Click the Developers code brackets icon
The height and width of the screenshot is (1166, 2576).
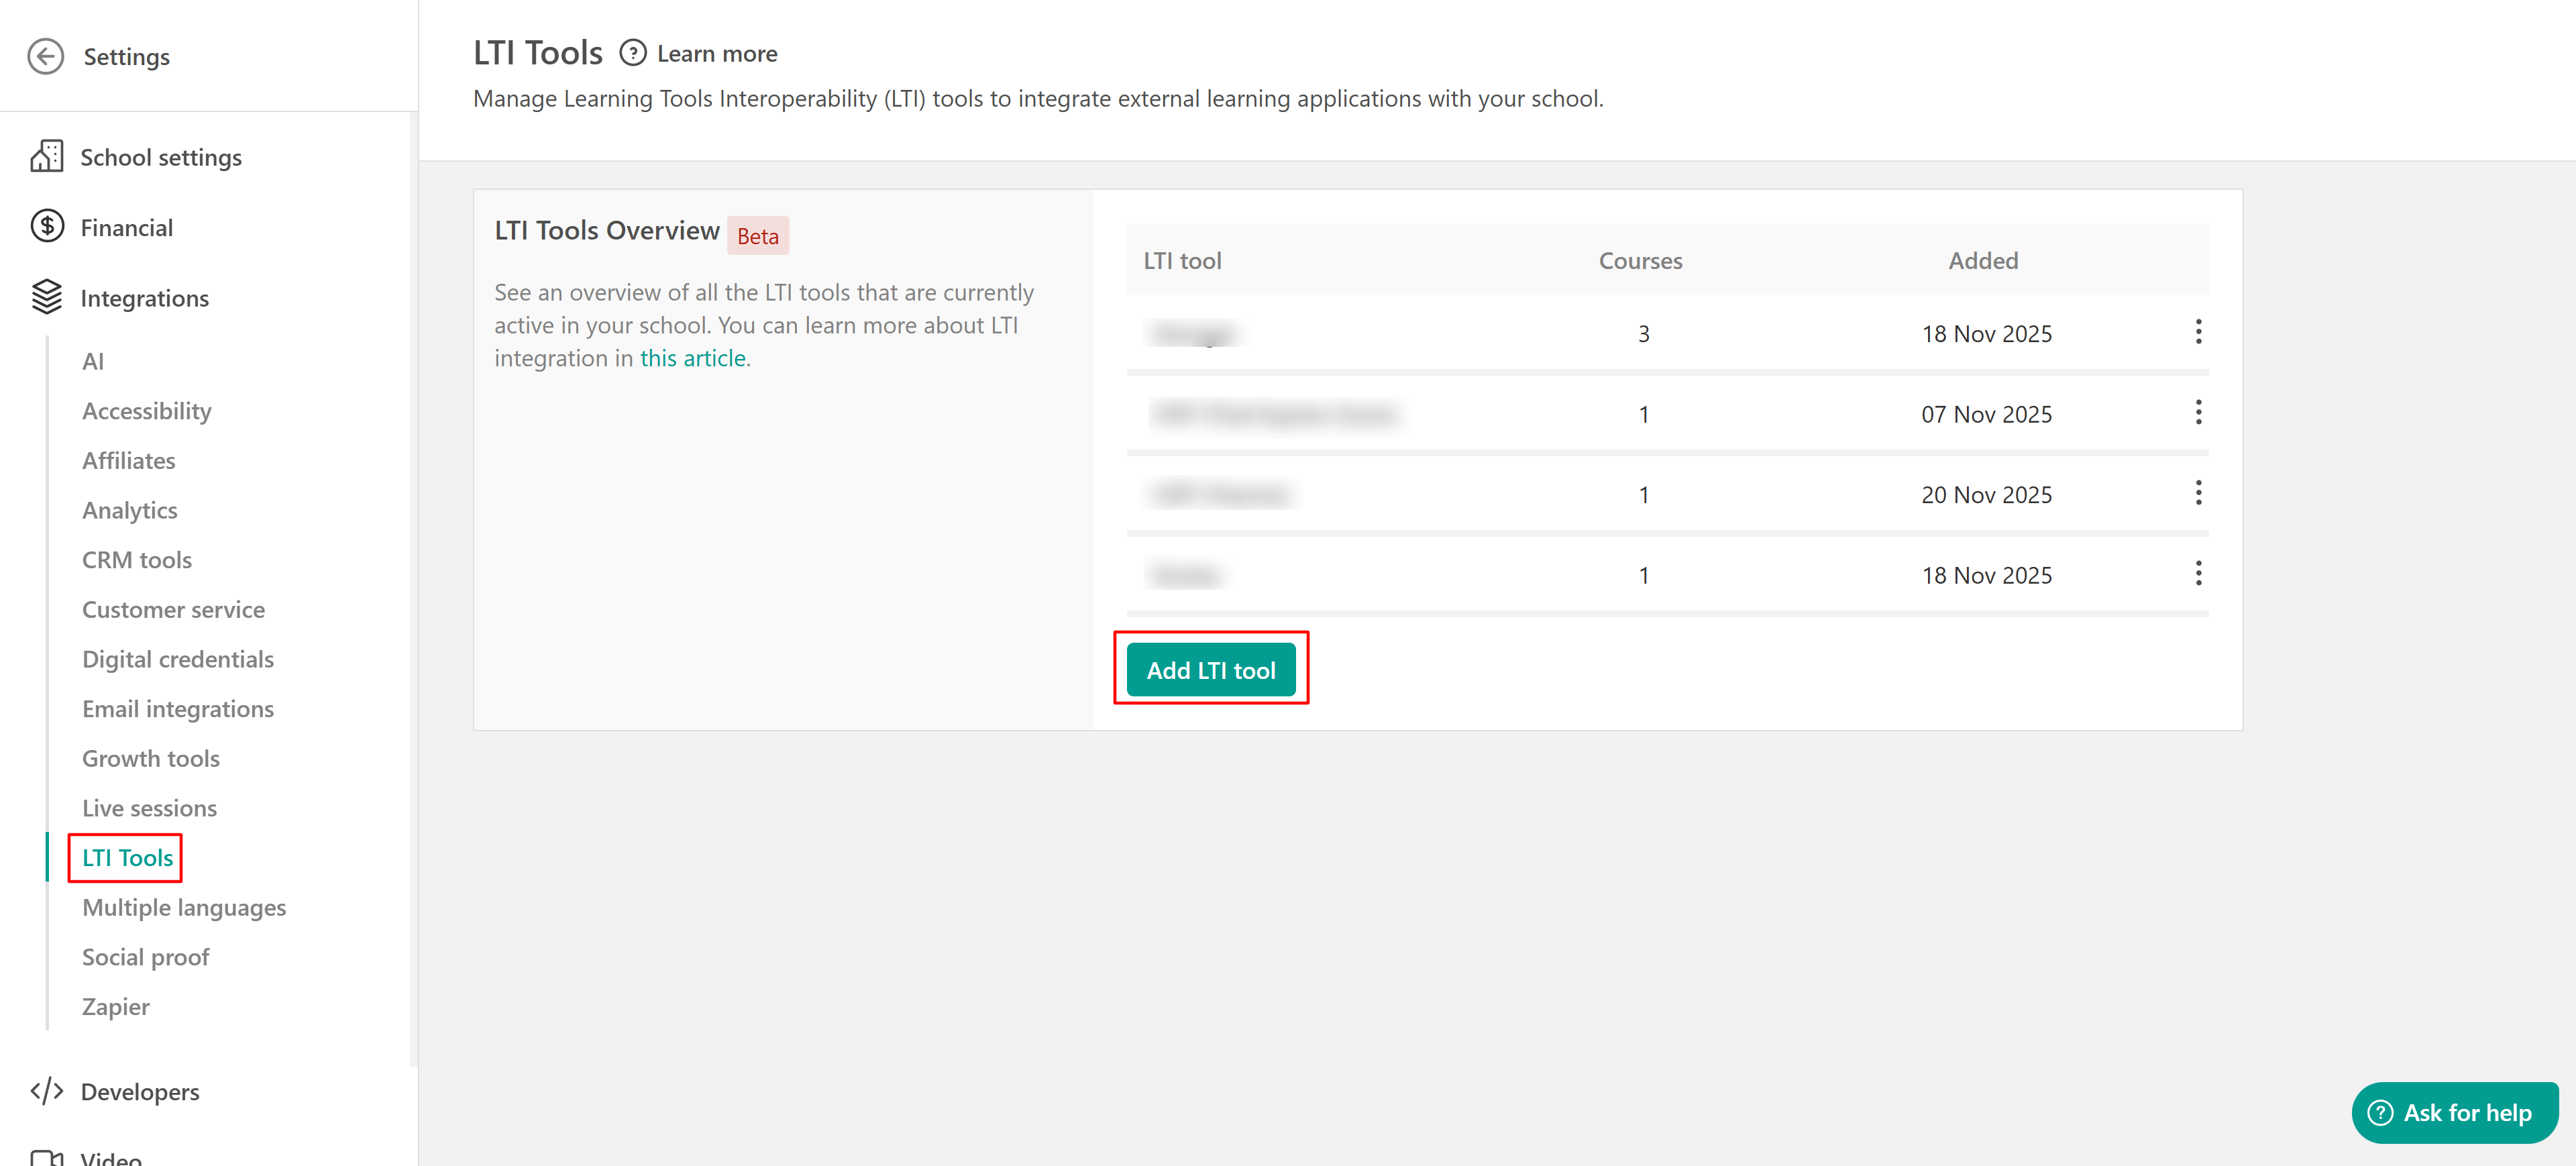47,1091
